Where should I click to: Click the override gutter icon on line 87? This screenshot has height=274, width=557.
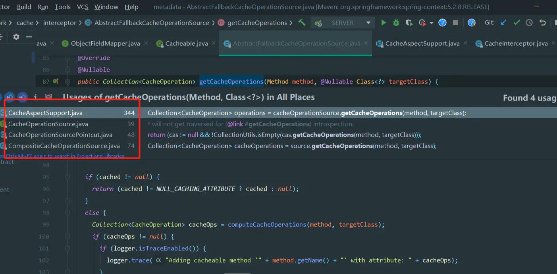tap(56, 81)
